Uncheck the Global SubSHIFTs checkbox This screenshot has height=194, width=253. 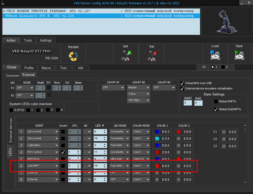click(x=216, y=109)
